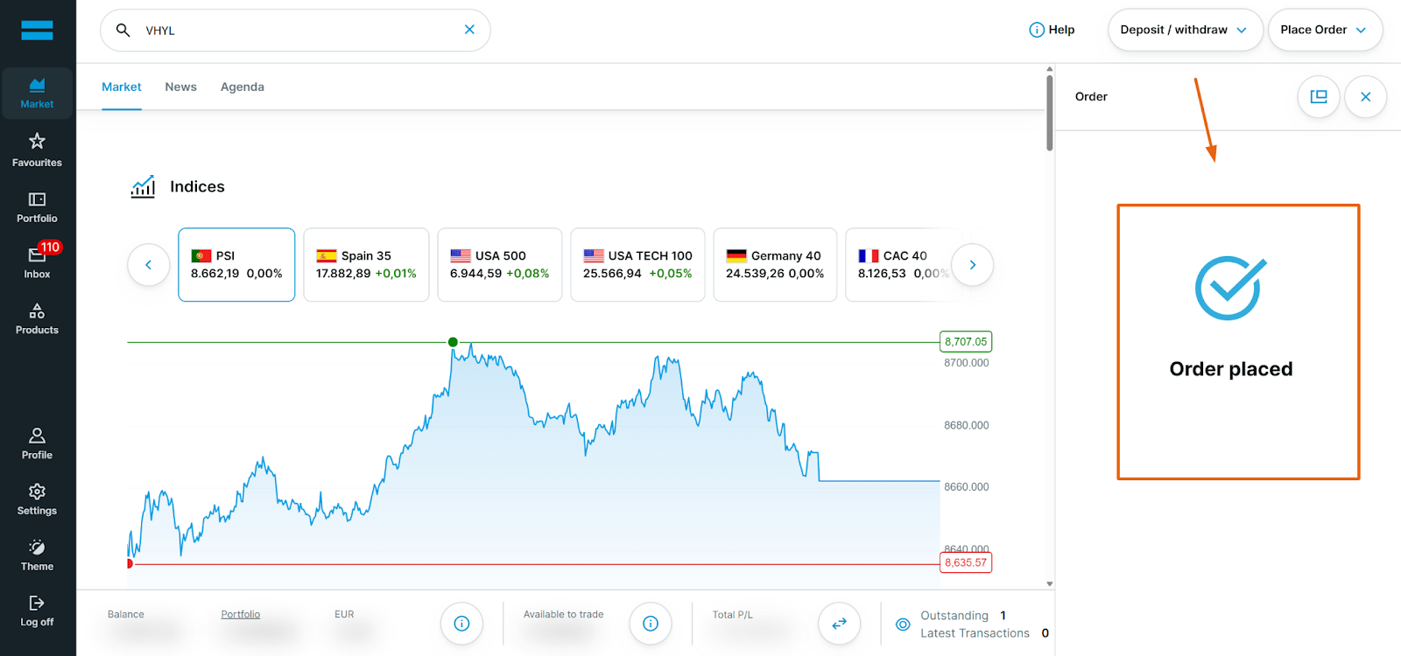Click the Portfolio link in bottom bar
Viewport: 1401px width, 656px height.
pos(241,614)
